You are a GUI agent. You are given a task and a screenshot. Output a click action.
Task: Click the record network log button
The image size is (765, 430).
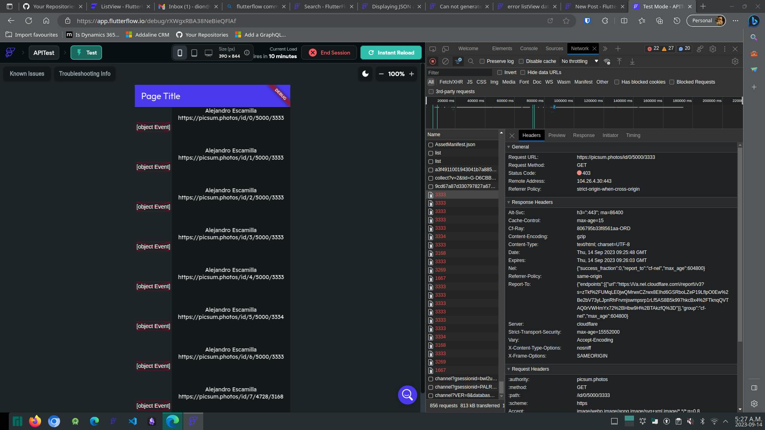[x=433, y=61]
